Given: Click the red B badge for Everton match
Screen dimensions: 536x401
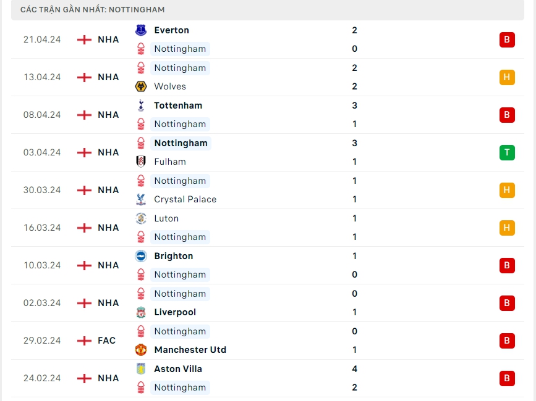Looking at the screenshot, I should click(x=507, y=39).
